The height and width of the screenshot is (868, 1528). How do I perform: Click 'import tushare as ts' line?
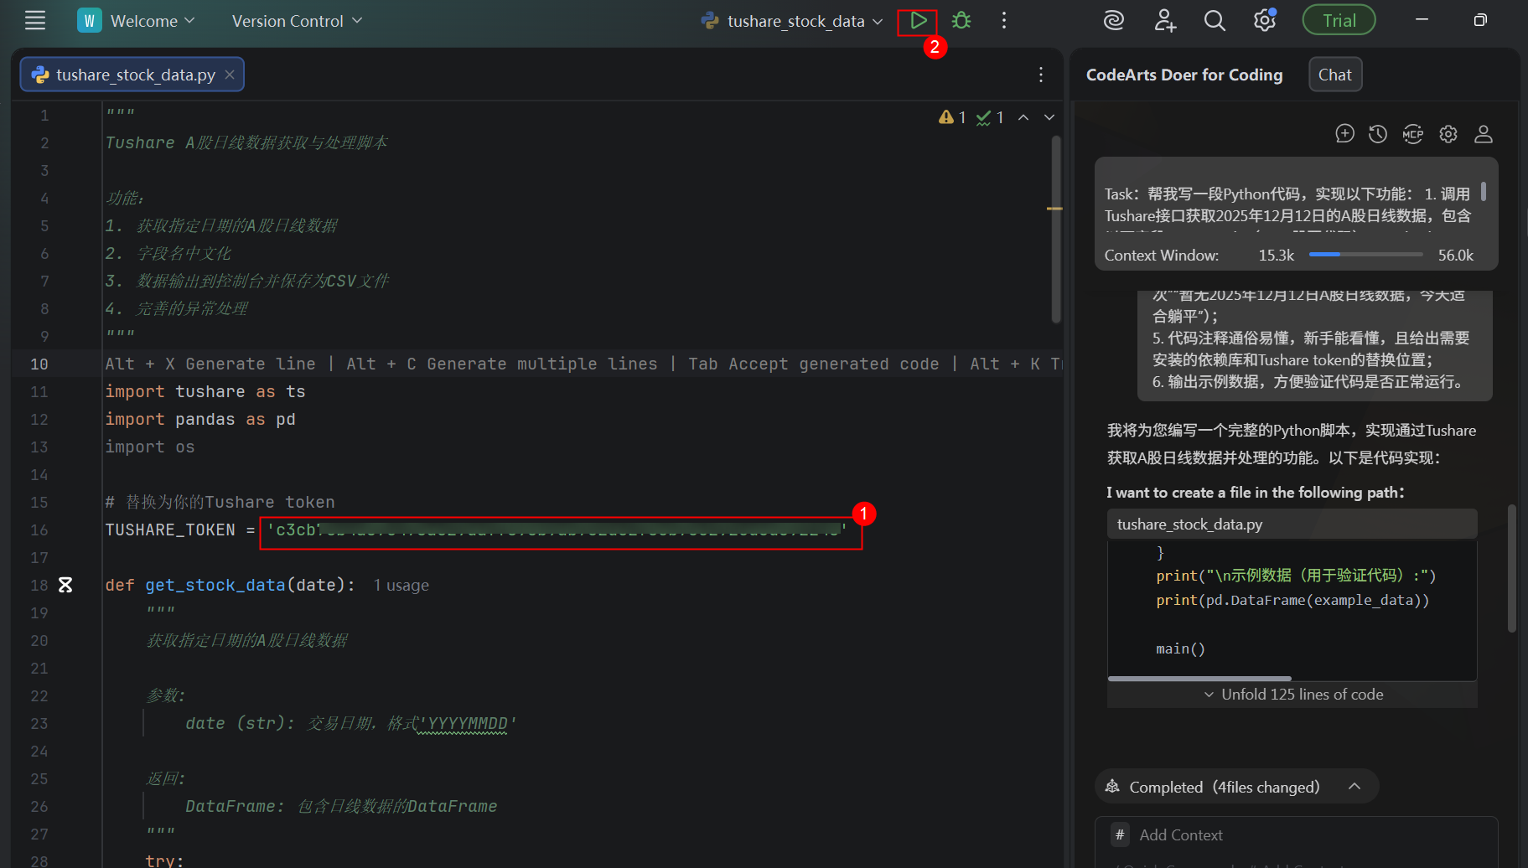pyautogui.click(x=205, y=392)
